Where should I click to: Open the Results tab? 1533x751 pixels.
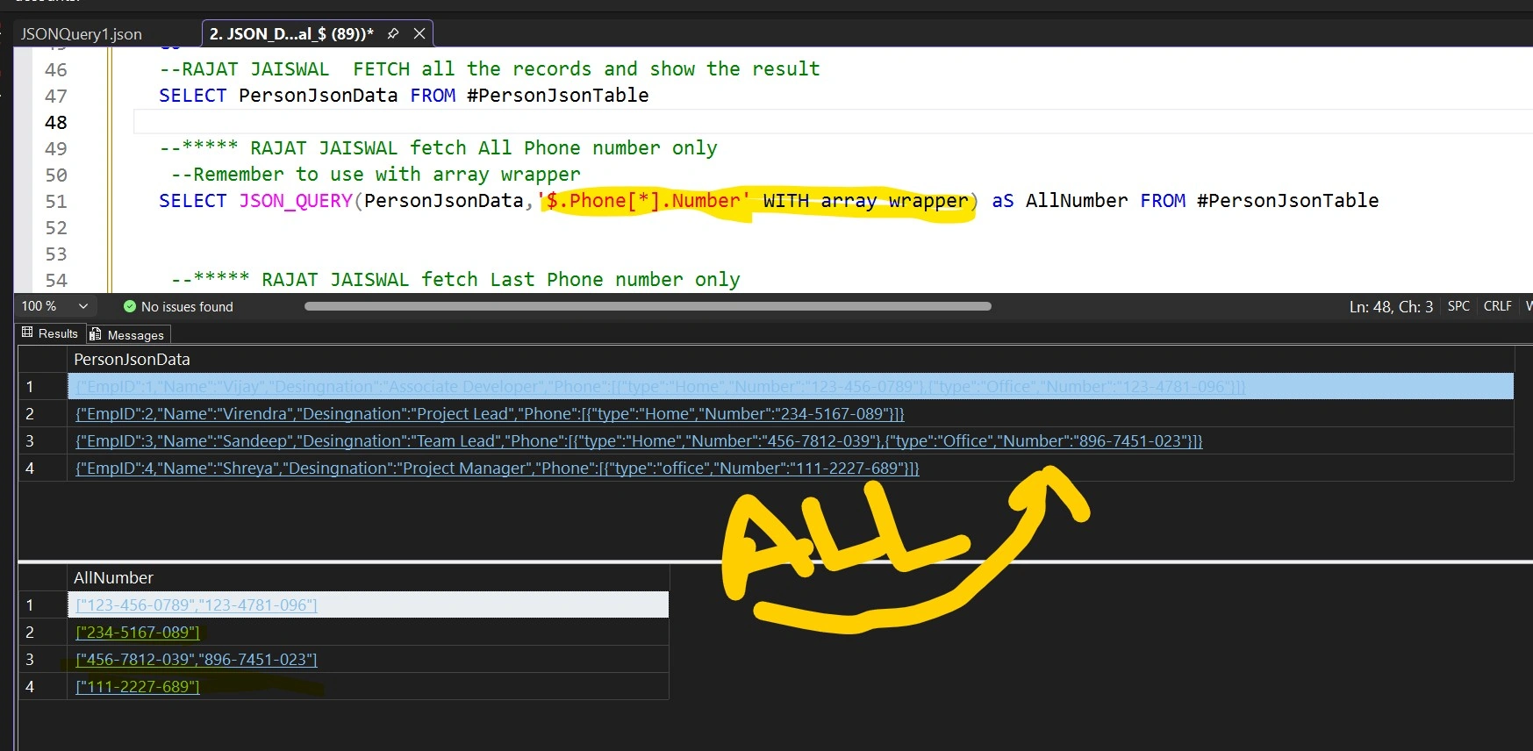[x=50, y=333]
